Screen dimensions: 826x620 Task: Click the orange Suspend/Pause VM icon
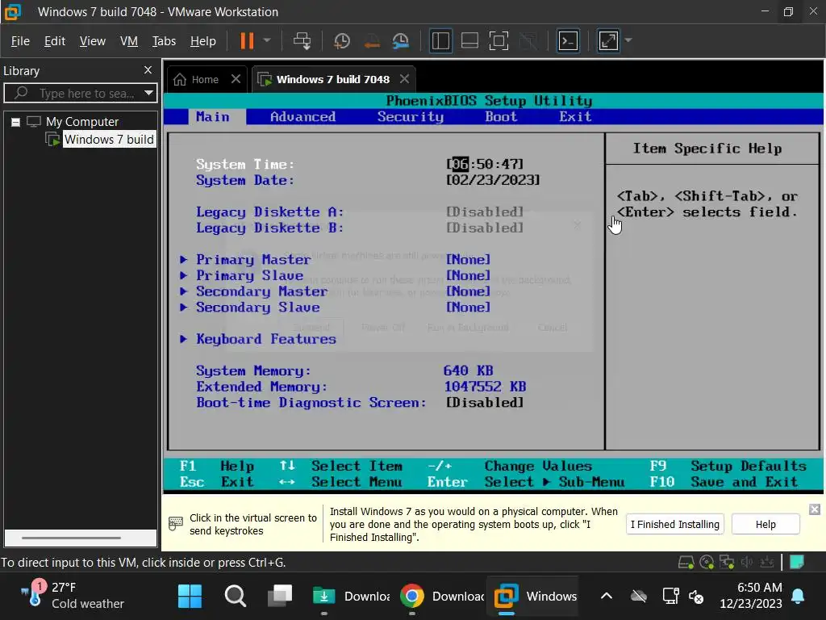[x=247, y=40]
